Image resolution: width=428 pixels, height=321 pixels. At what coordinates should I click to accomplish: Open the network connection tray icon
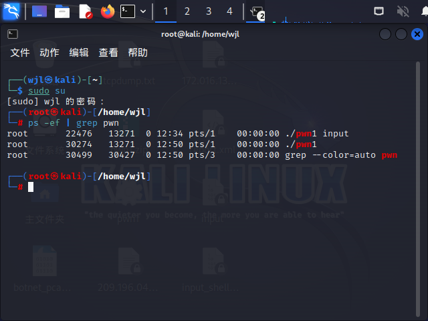coord(379,11)
